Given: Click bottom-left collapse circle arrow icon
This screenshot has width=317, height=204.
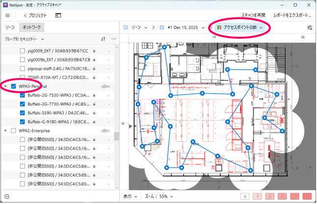Looking at the screenshot, I should point(7,196).
